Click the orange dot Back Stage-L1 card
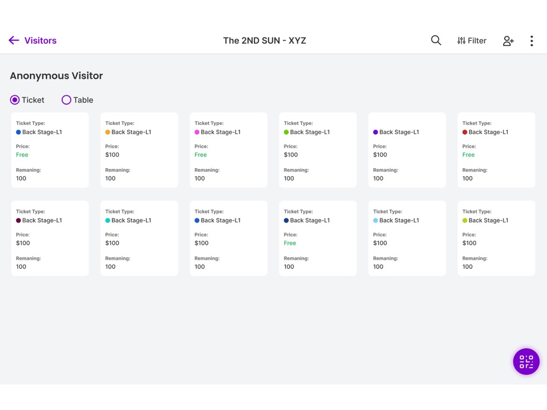The width and height of the screenshot is (547, 410). 139,150
